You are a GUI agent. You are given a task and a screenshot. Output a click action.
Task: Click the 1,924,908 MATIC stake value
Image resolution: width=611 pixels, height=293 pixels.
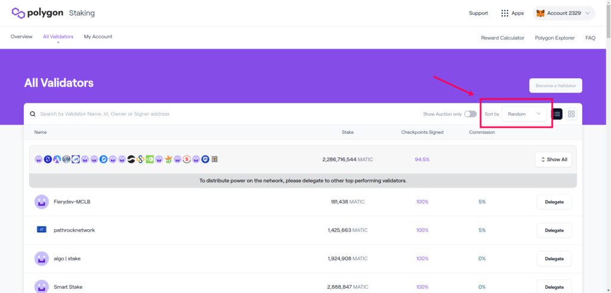tap(348, 258)
